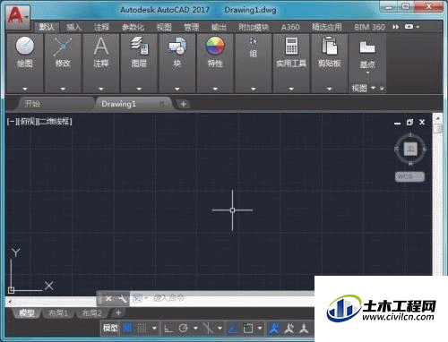Open the 绘图 (Draw) panel

[x=25, y=51]
